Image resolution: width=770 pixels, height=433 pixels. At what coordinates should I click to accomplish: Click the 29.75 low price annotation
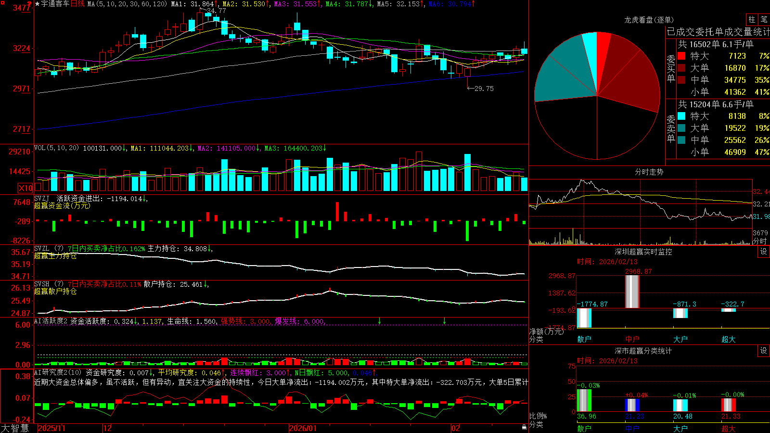[484, 89]
